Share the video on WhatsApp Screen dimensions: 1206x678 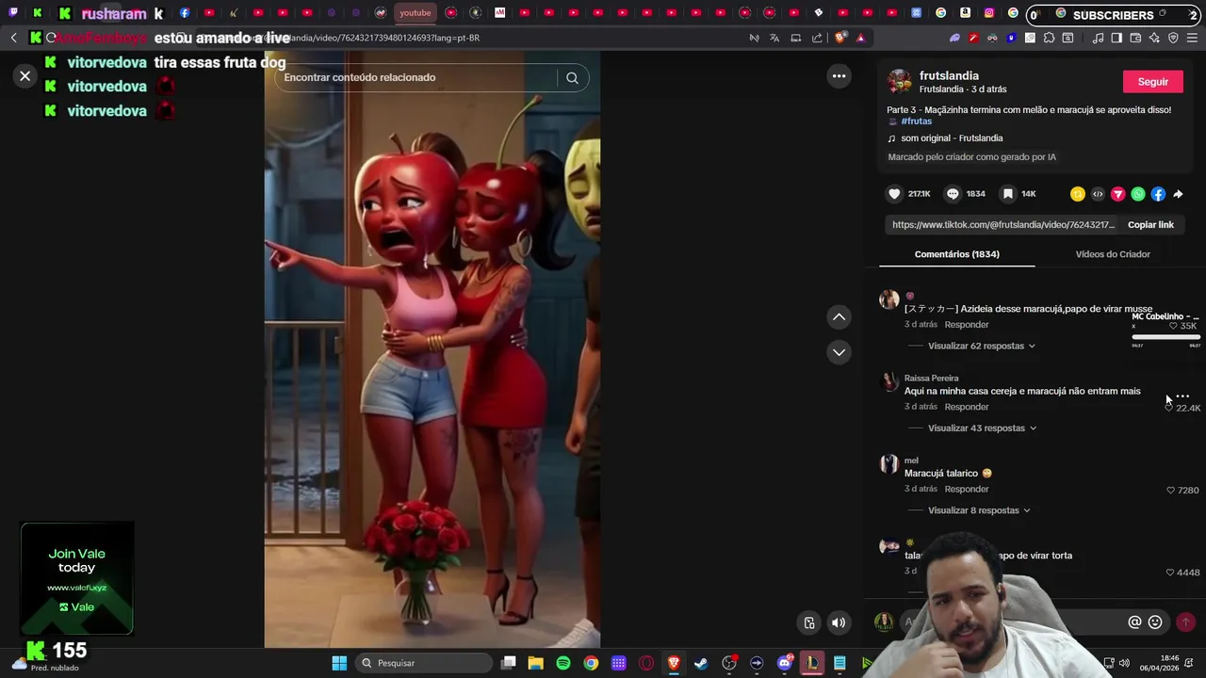coord(1138,194)
